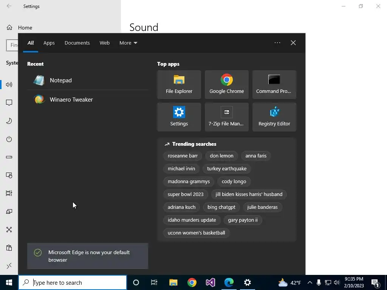This screenshot has width=387, height=290.
Task: Open Chrome on taskbar
Action: 192,282
